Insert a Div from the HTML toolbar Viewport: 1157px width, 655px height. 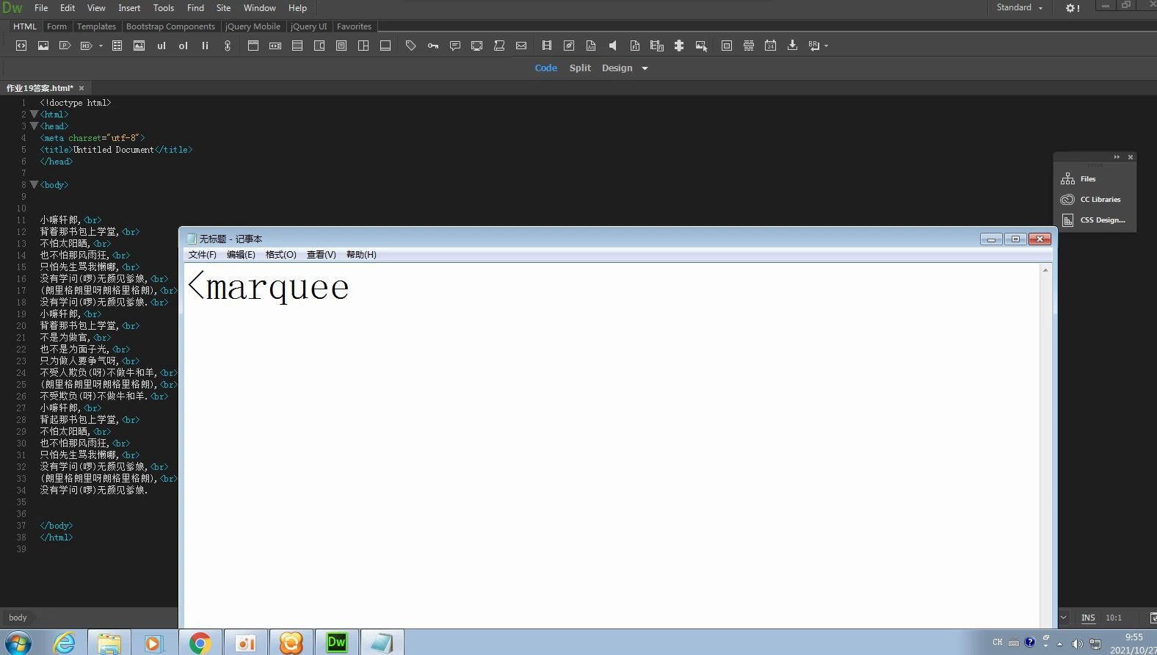[21, 46]
